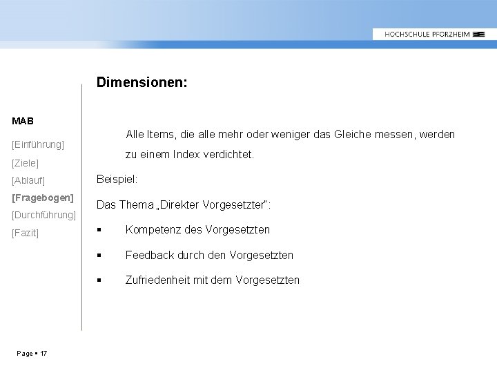Navigate to the Fazit section
Image resolution: width=497 pixels, height=373 pixels.
point(25,233)
